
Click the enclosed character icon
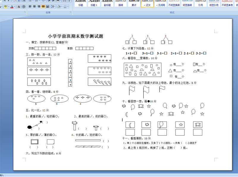tap(24, 7)
